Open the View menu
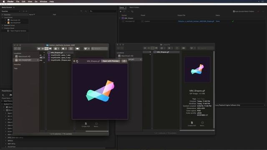The width and height of the screenshot is (267, 150). point(30,2)
